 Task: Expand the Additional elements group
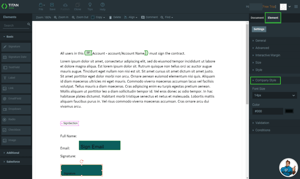pyautogui.click(x=13, y=153)
